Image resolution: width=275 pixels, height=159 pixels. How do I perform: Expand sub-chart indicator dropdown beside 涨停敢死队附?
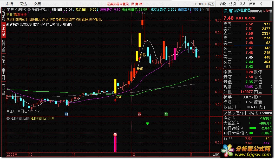point(8,118)
